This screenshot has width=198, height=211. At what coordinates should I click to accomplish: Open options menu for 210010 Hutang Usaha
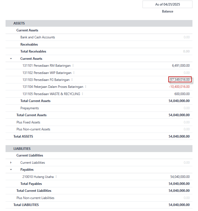(x=56, y=177)
